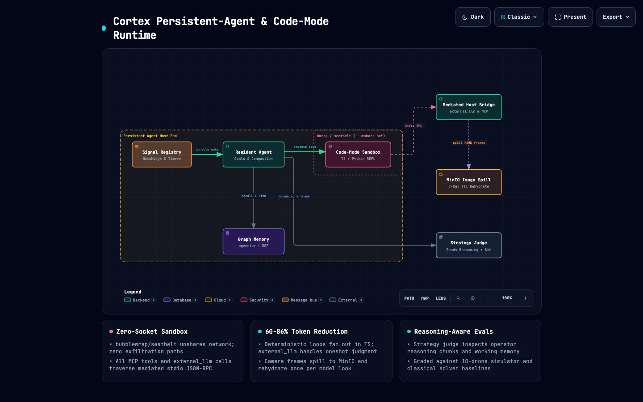Click the moon icon in Dark button
Viewport: 643px width, 402px height.
pyautogui.click(x=465, y=17)
